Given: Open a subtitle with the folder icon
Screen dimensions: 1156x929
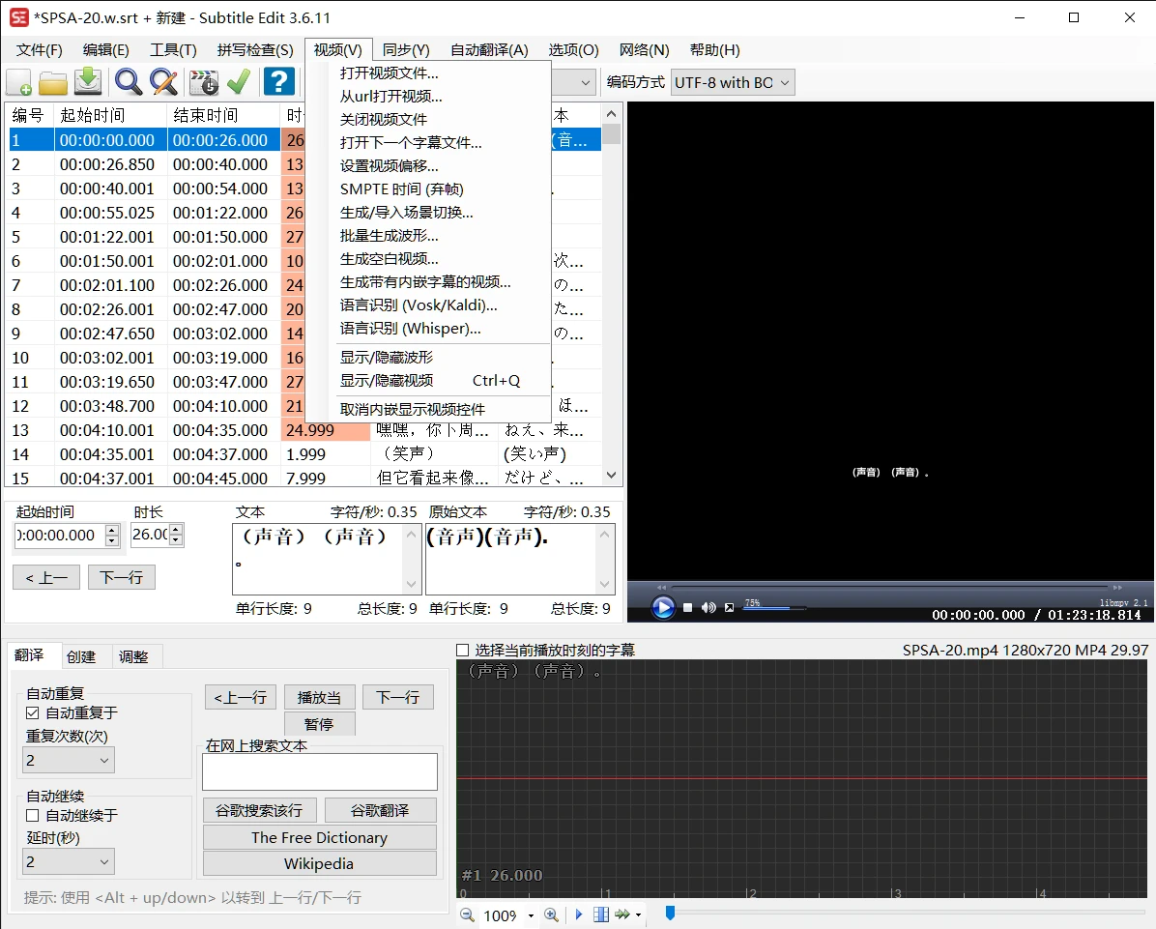Looking at the screenshot, I should pyautogui.click(x=52, y=82).
